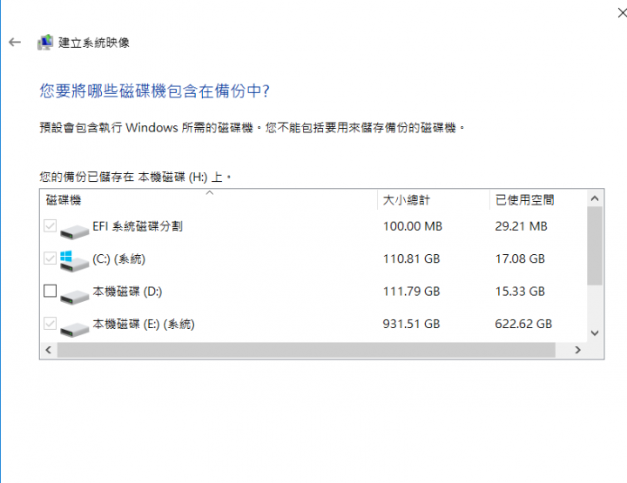Toggle the (C:) system drive checkbox

click(50, 258)
